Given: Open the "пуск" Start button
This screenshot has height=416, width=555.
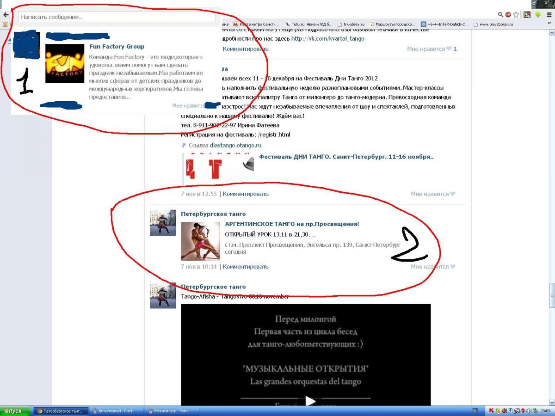Looking at the screenshot, I should (x=15, y=411).
